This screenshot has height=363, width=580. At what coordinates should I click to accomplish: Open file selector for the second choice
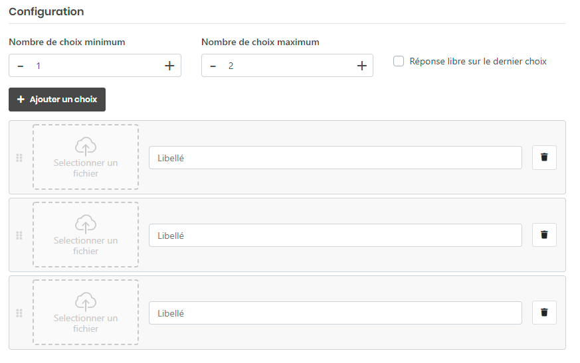coord(86,235)
